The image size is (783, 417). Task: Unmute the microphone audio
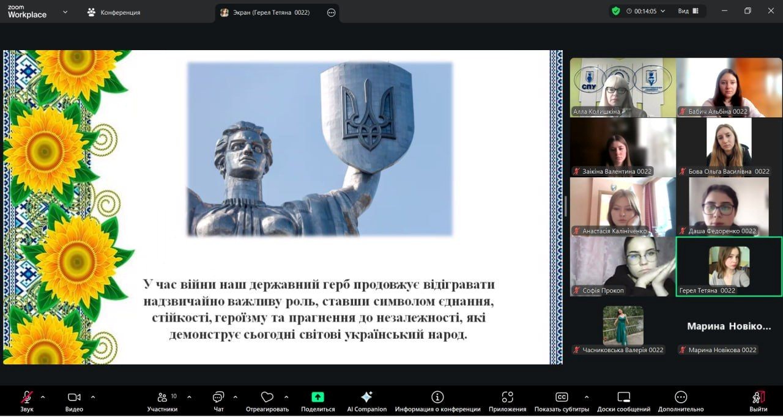(27, 397)
